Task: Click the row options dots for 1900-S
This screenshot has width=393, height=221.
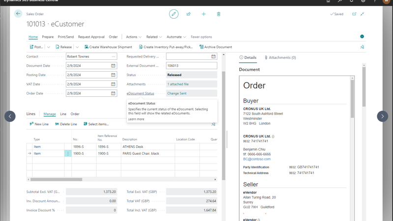Action: click(x=68, y=154)
